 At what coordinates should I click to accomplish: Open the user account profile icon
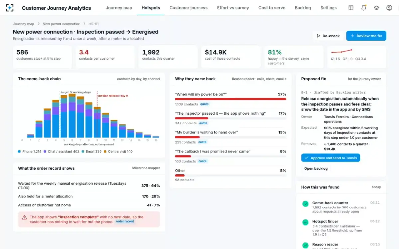389,8
